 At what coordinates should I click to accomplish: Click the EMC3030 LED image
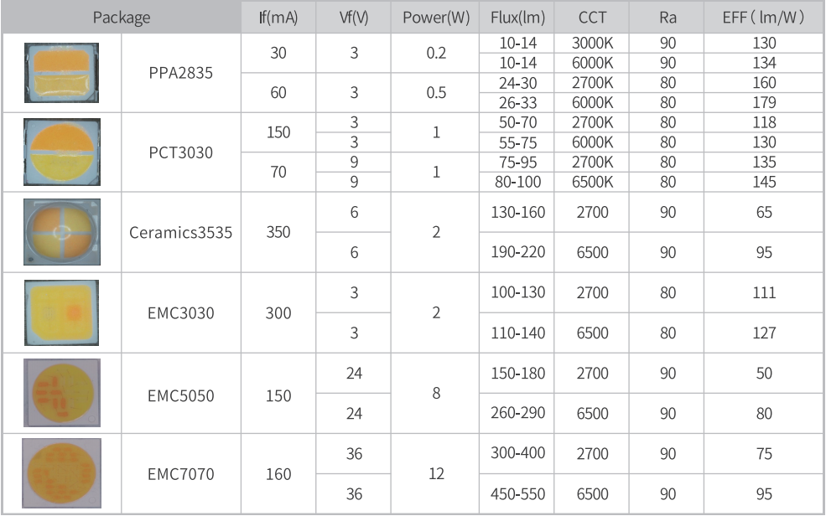tap(62, 312)
